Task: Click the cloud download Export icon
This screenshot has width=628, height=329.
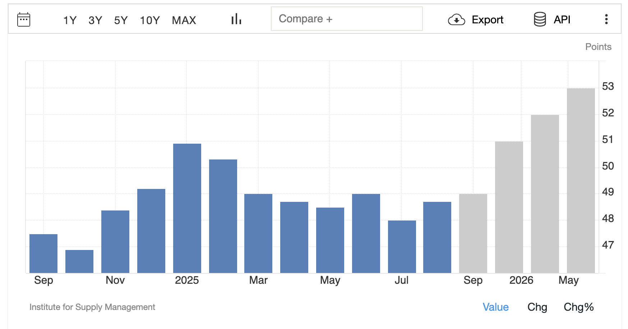Action: coord(456,20)
